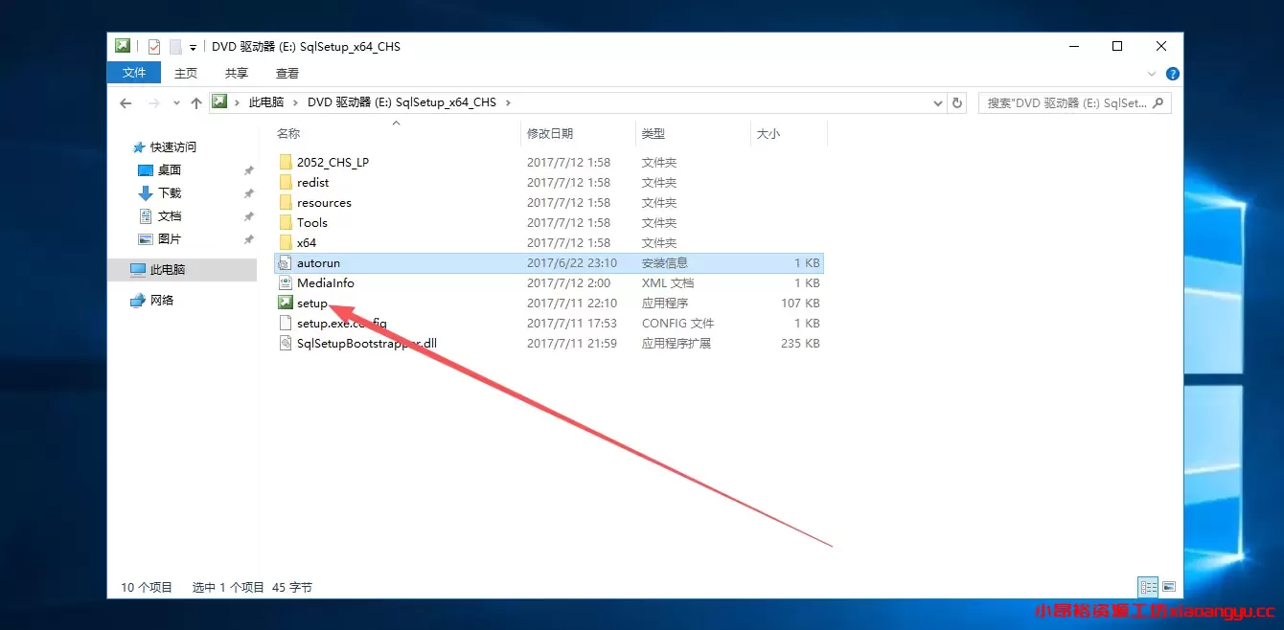This screenshot has height=630, width=1284.
Task: Open the help question-mark button
Action: tap(1171, 73)
